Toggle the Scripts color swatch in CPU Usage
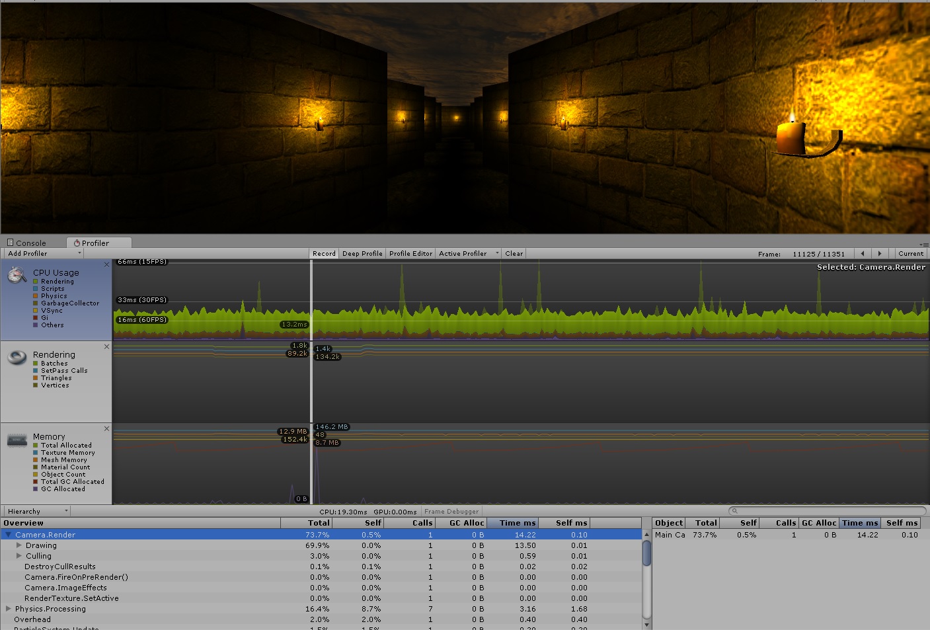Viewport: 930px width, 630px height. coord(36,289)
